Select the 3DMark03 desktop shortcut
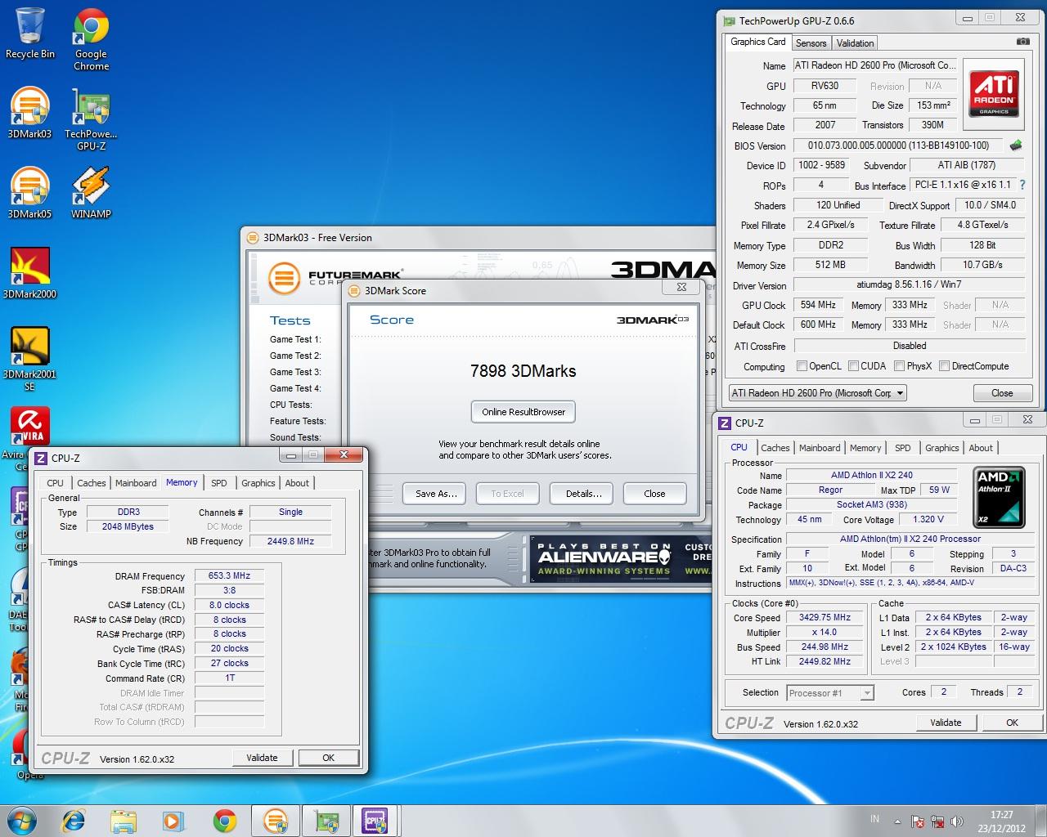 tap(30, 113)
